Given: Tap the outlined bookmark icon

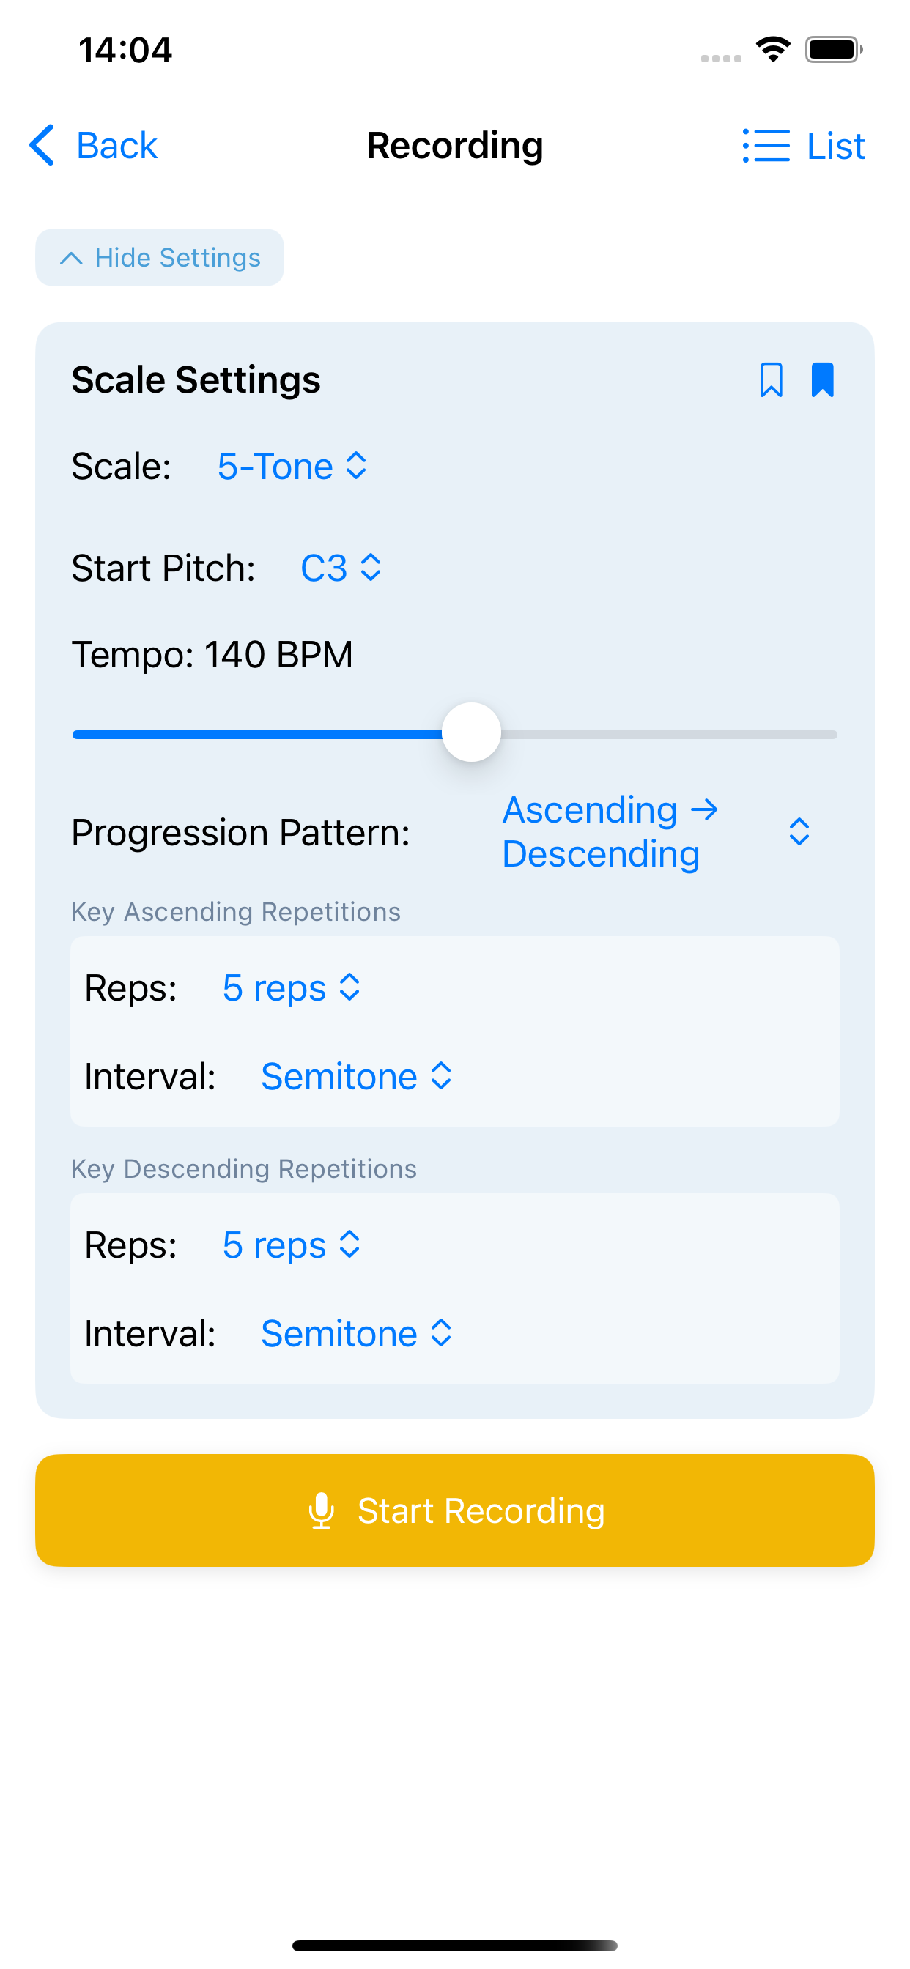Looking at the screenshot, I should pos(771,380).
